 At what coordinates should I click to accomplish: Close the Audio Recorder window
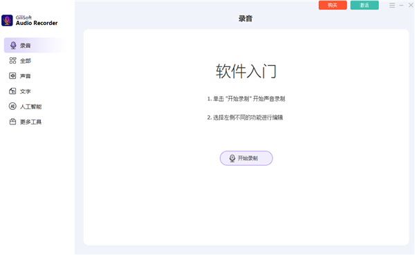411,6
